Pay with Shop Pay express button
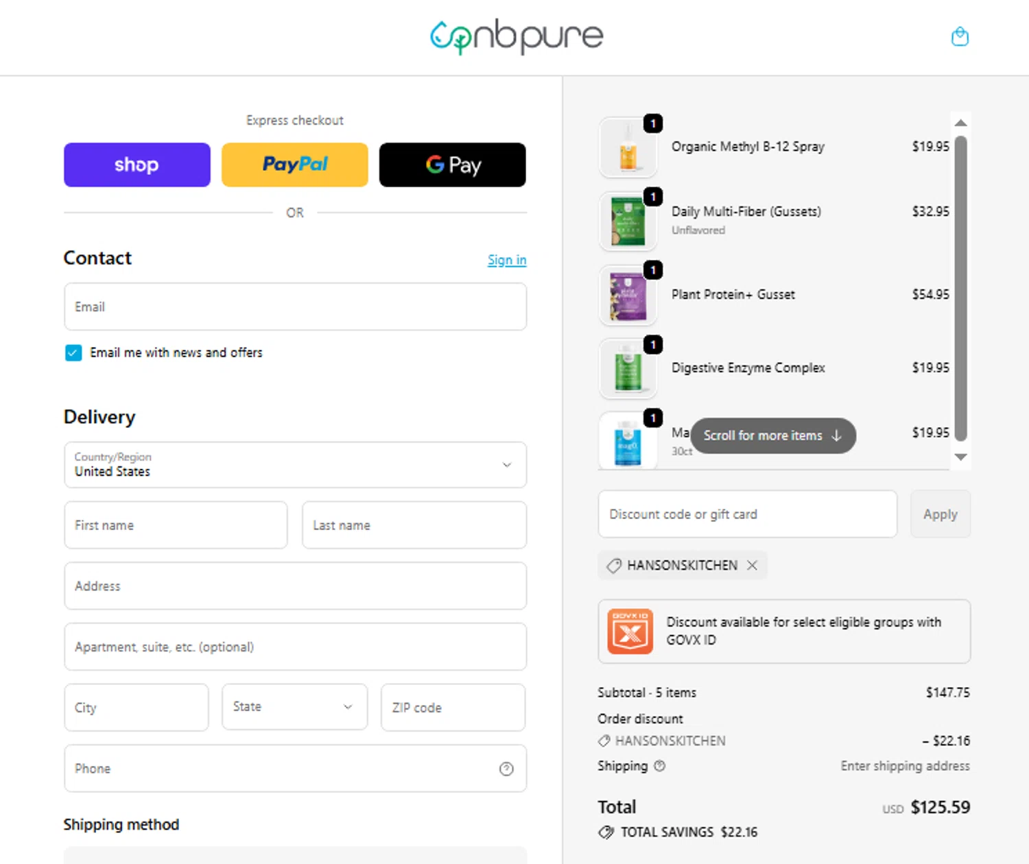 click(x=137, y=165)
